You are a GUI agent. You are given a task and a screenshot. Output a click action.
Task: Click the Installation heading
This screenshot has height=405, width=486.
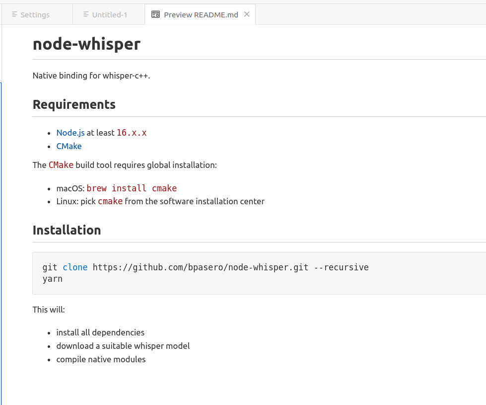click(x=67, y=230)
